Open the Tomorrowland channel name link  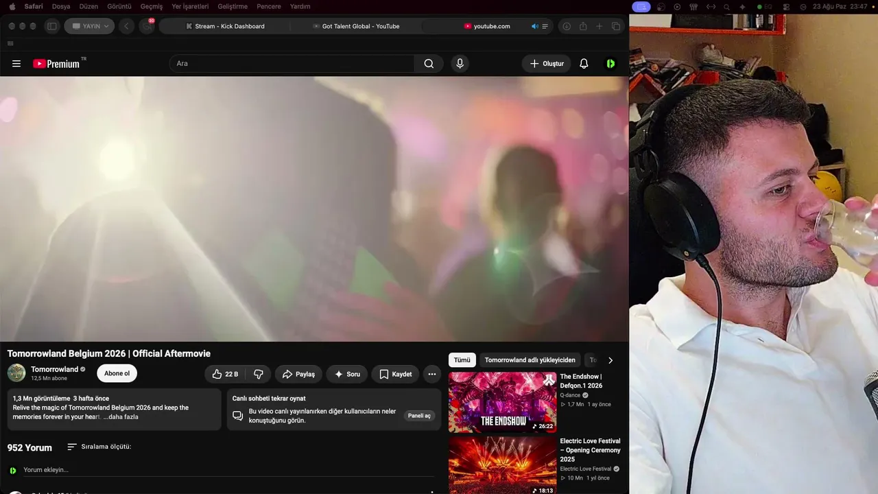tap(54, 369)
